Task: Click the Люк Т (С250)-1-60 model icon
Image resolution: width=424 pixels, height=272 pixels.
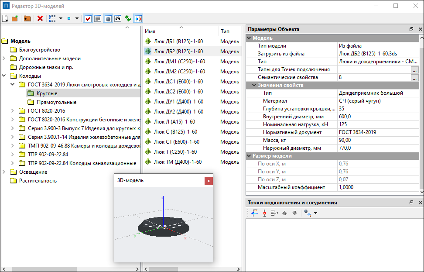Action: point(147,152)
